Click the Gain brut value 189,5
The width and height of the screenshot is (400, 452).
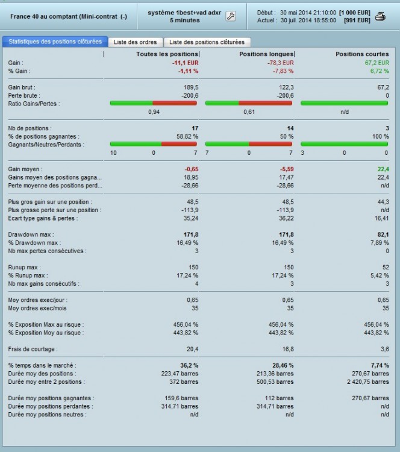191,87
